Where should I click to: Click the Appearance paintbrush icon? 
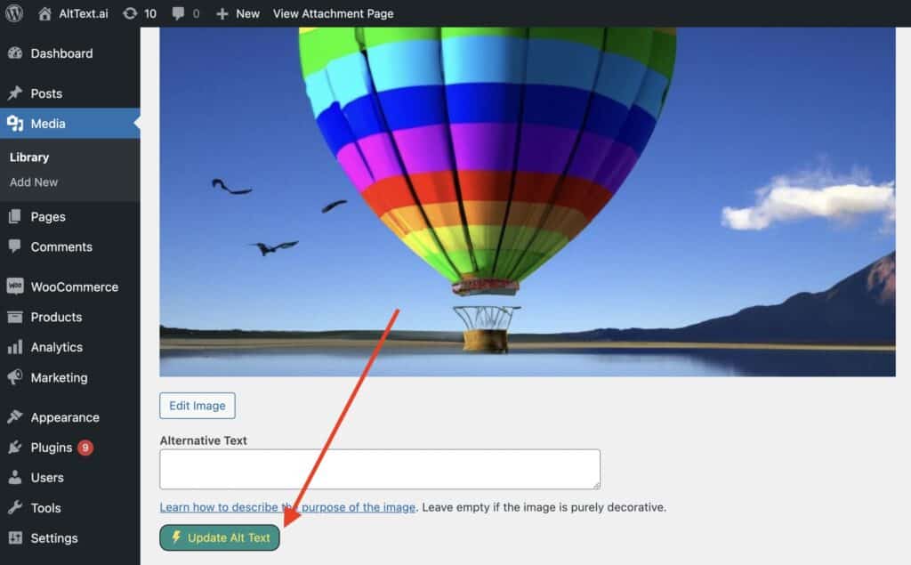pos(15,416)
